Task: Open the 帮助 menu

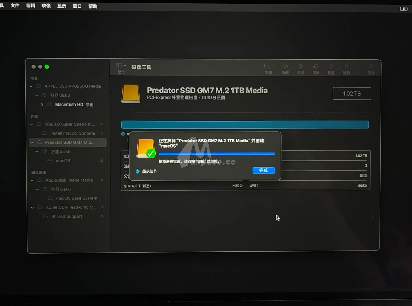Action: 93,6
